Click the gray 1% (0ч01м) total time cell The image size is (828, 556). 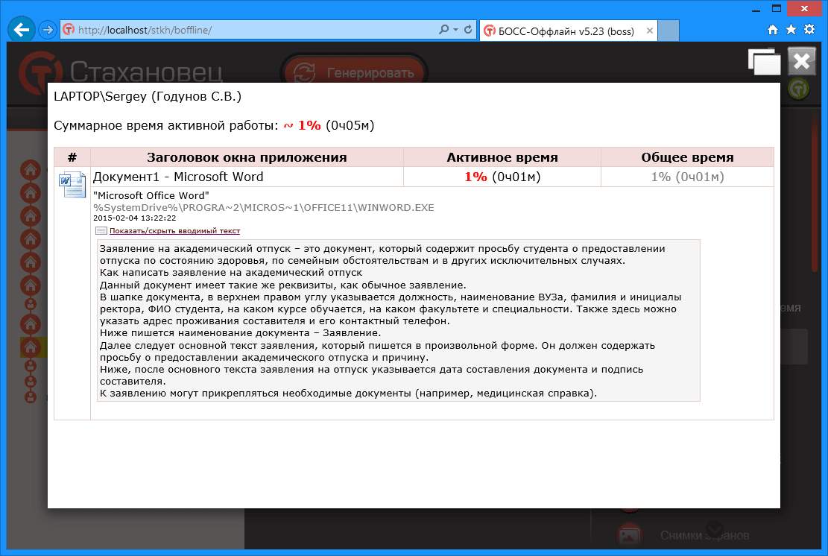(688, 177)
